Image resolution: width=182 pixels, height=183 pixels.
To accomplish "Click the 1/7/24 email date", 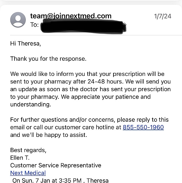I will click(x=163, y=16).
